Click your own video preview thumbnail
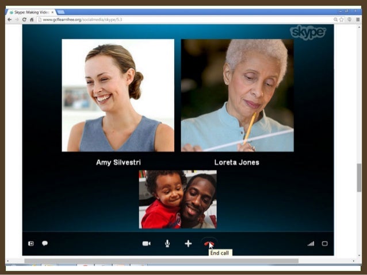Viewport: 367px width, 275px height. pos(178,199)
